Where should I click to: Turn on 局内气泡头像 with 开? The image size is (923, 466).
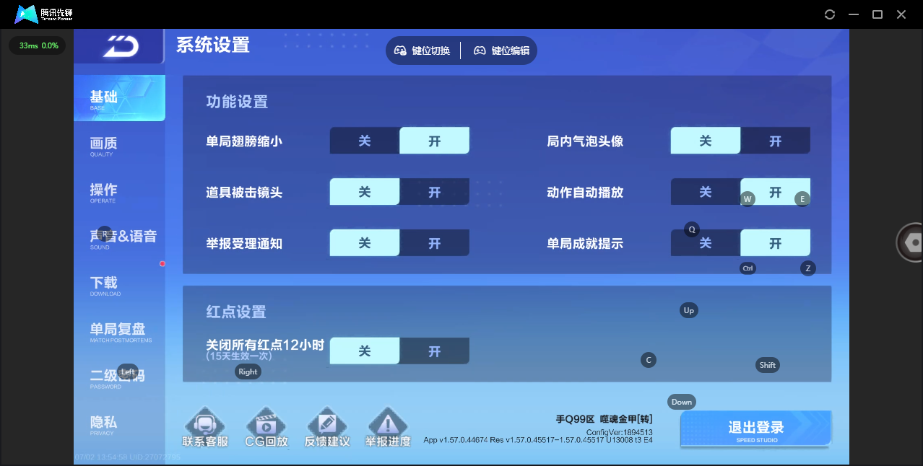coord(775,141)
